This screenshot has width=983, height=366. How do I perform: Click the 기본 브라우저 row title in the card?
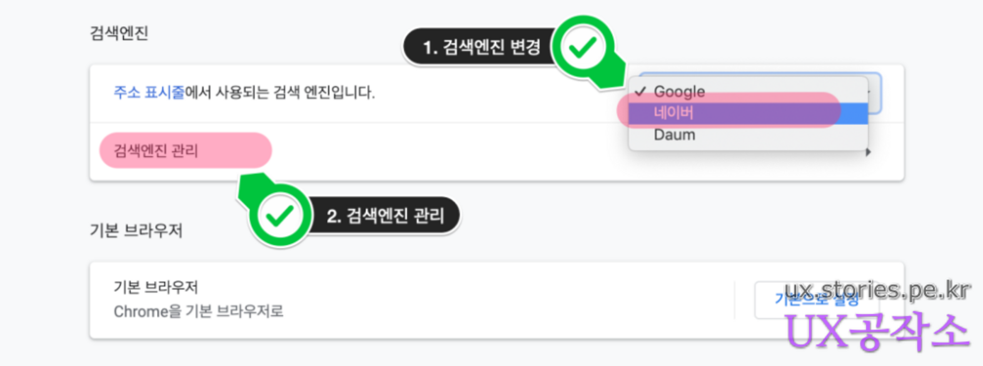(x=156, y=287)
